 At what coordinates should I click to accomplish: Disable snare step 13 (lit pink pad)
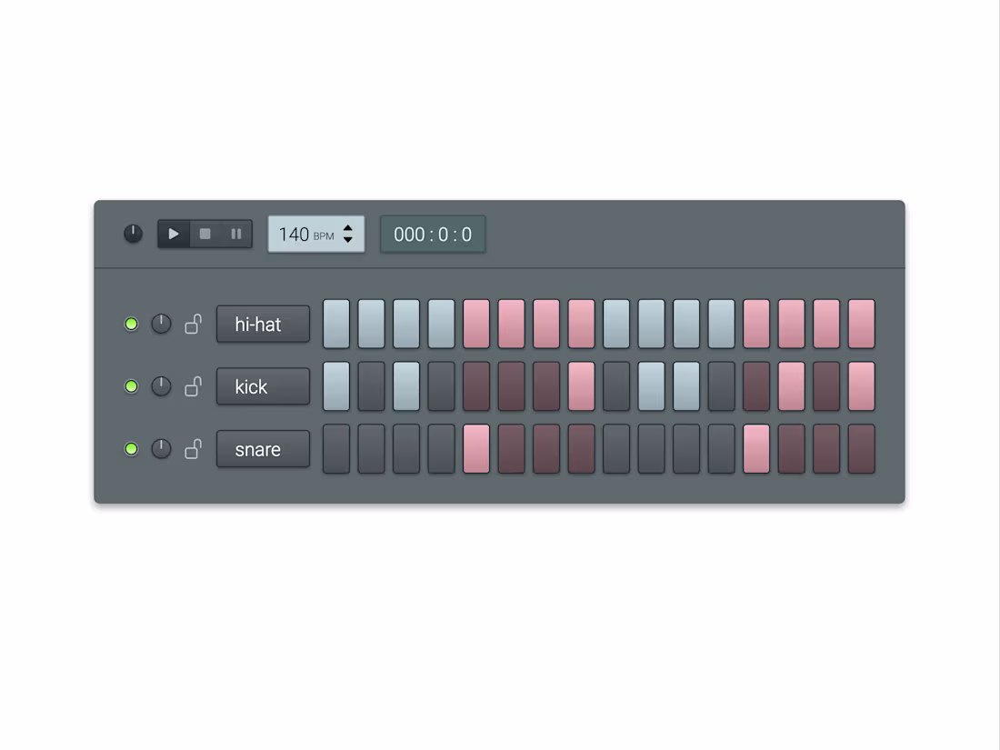pyautogui.click(x=756, y=449)
